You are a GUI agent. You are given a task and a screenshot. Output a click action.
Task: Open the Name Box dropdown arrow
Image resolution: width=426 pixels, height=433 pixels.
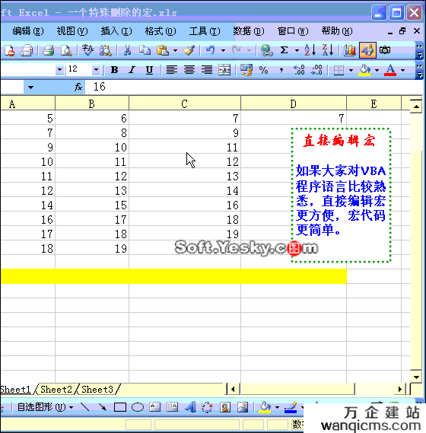[30, 88]
